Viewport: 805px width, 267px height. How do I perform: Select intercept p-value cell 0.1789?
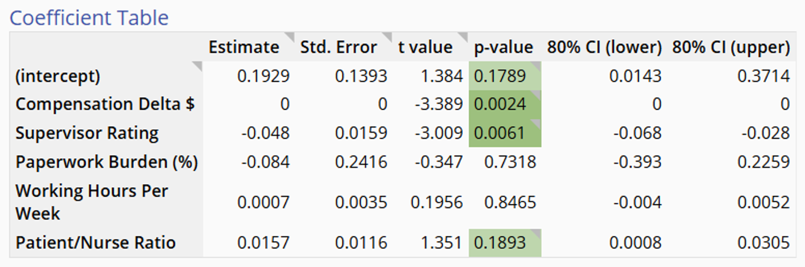pos(505,76)
